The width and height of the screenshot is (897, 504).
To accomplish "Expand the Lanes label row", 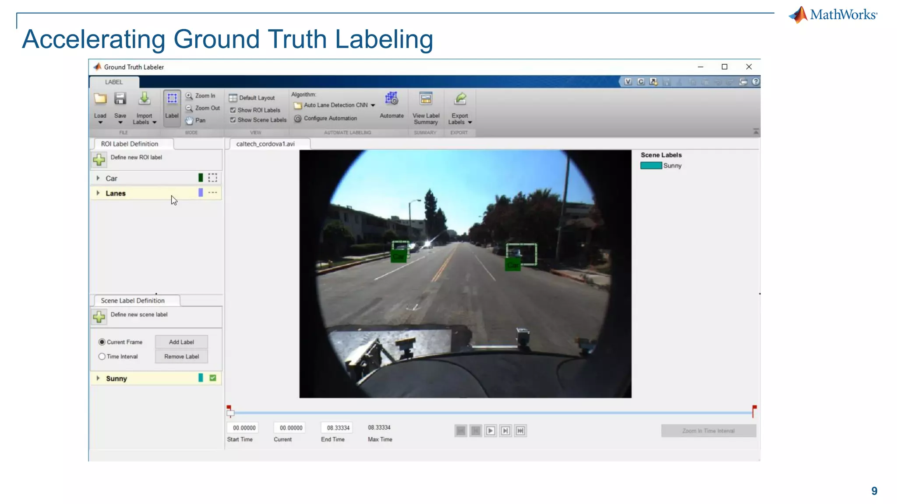I will click(98, 193).
